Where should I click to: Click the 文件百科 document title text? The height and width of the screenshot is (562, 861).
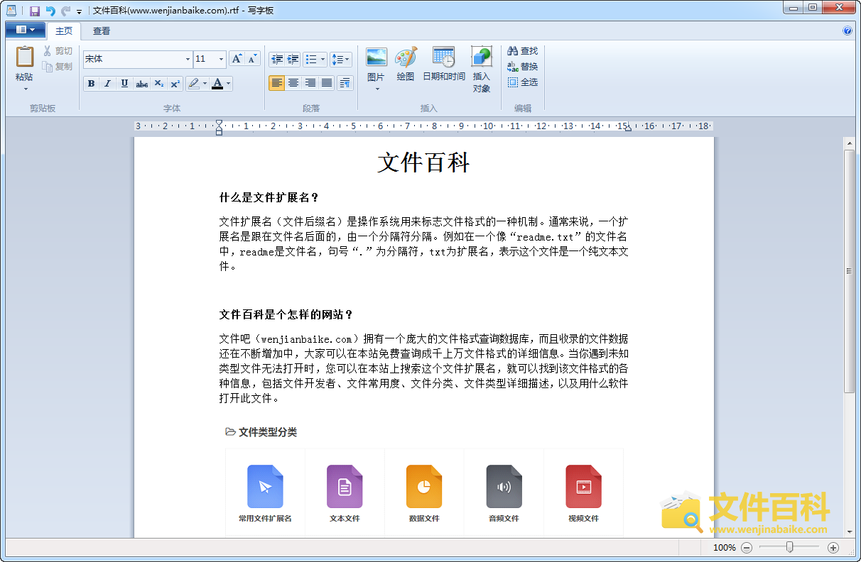(424, 162)
